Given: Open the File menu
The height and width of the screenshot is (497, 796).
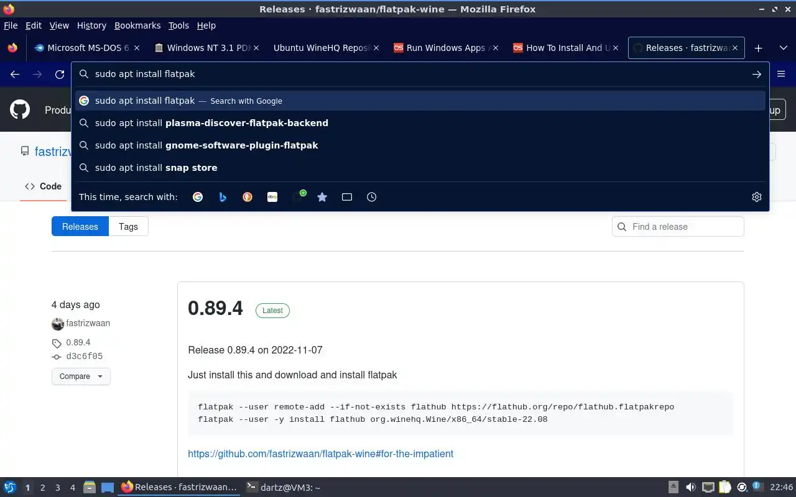Looking at the screenshot, I should click(11, 25).
